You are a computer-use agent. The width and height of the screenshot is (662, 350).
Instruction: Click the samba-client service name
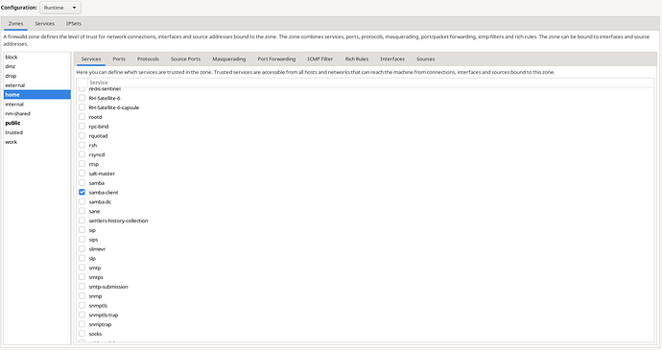tap(104, 193)
